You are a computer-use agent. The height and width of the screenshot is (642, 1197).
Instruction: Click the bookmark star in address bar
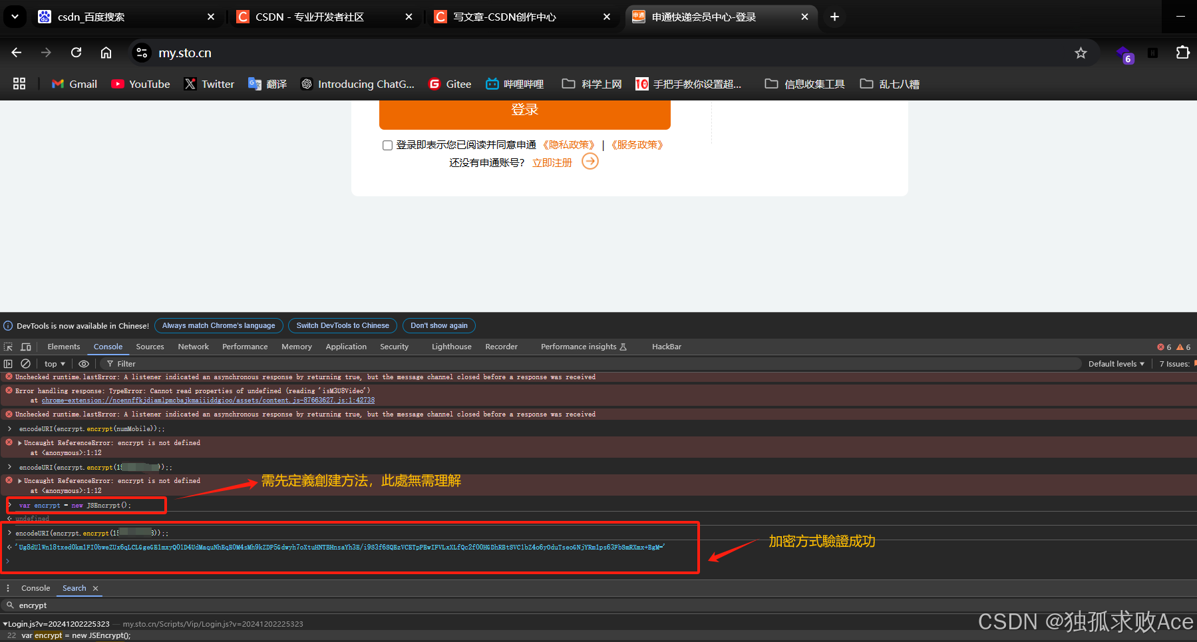point(1081,53)
